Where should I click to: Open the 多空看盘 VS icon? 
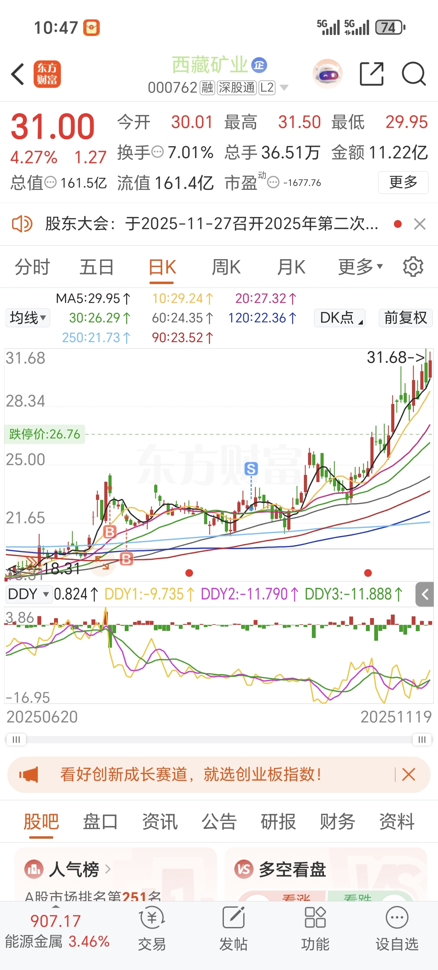244,869
